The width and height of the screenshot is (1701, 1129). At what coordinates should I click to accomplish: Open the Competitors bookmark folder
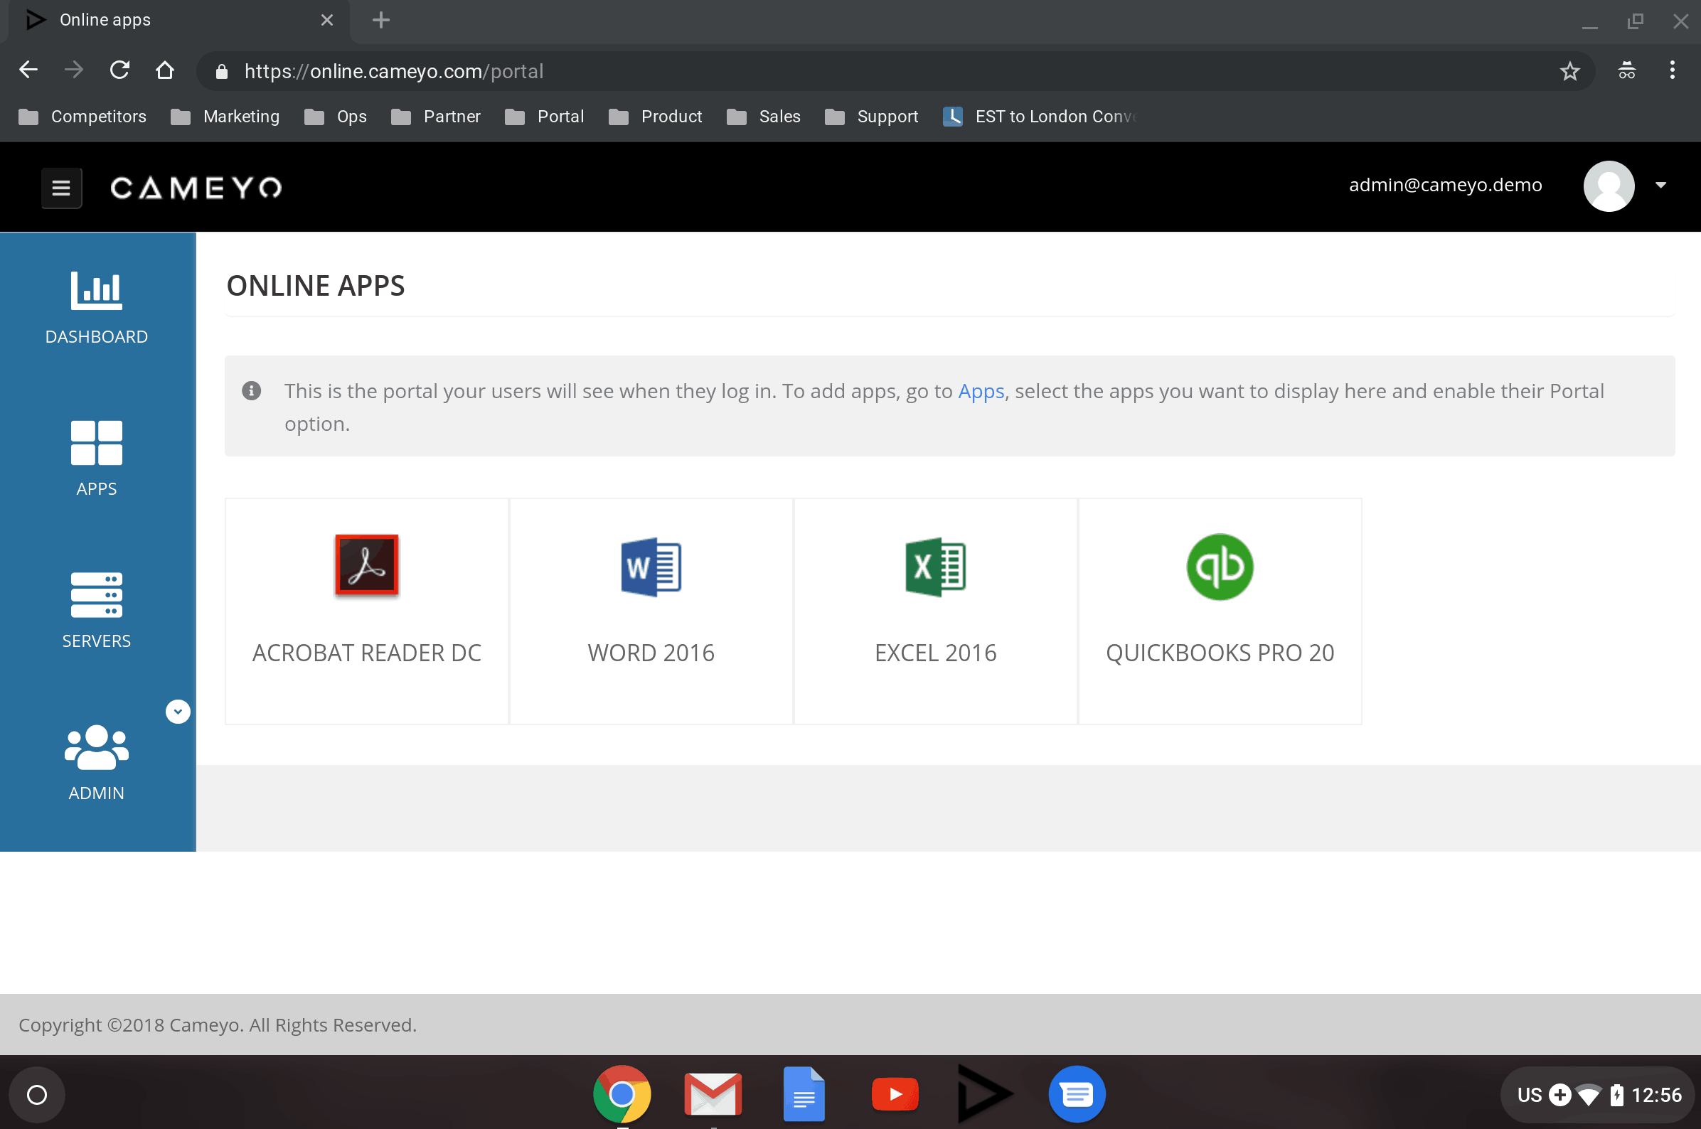[82, 117]
